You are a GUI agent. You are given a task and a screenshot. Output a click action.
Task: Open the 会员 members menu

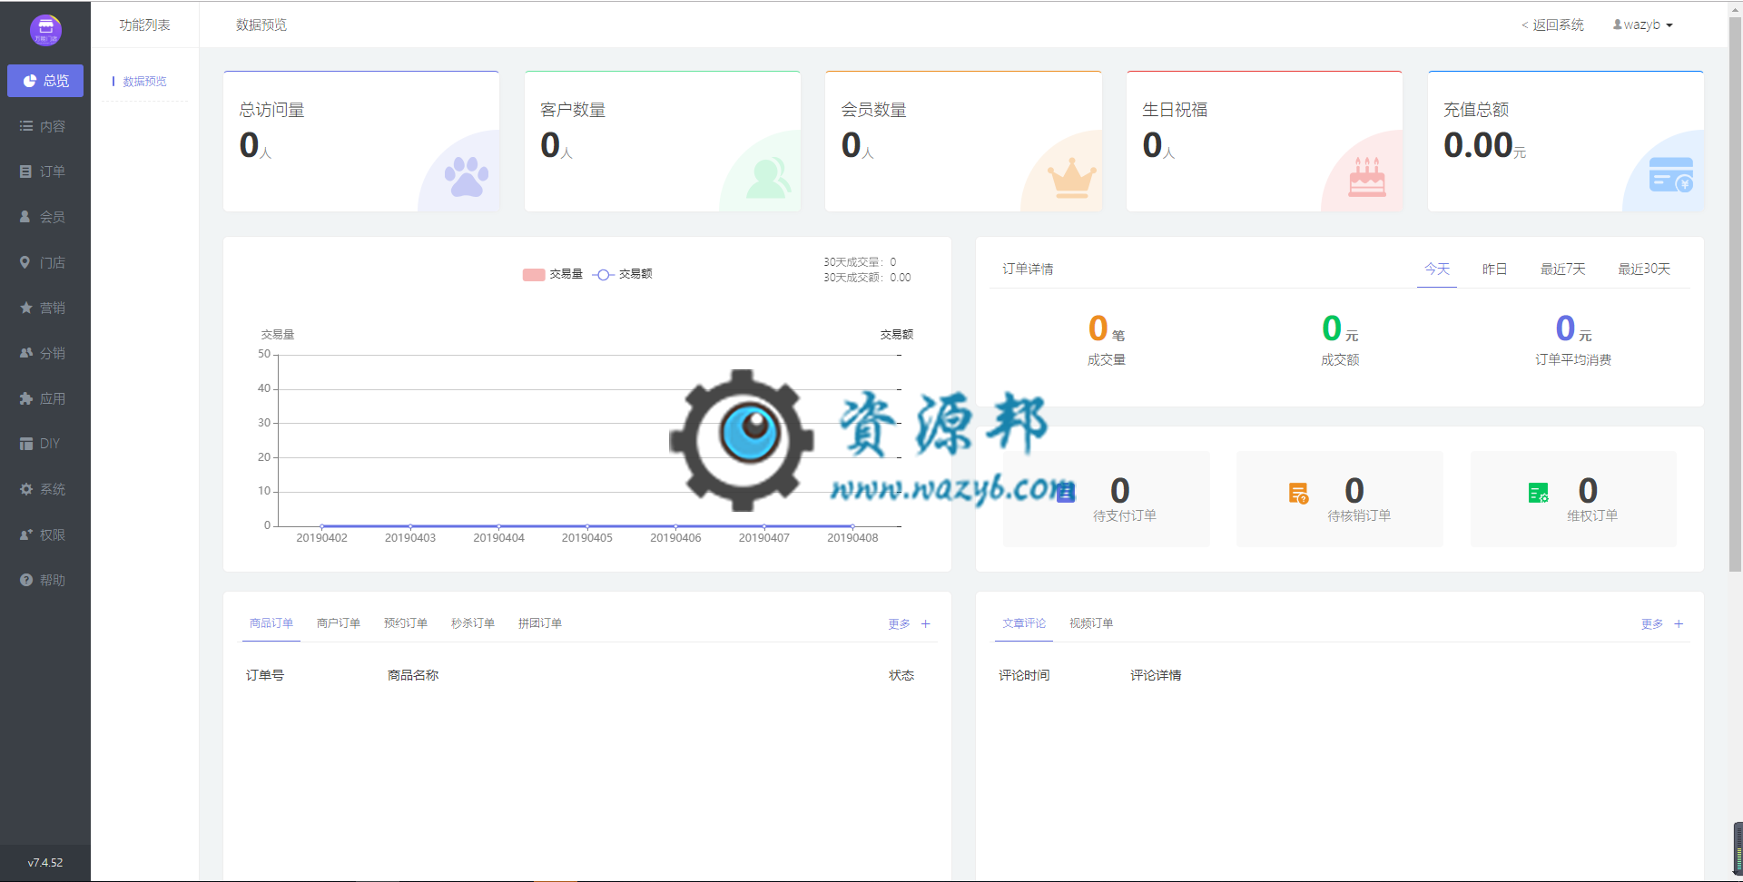[45, 217]
